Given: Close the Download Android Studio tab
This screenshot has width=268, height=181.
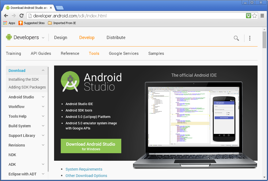Looking at the screenshot, I should 51,8.
